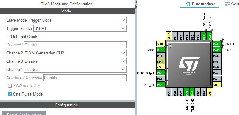Click the SWDIO pin label
The width and height of the screenshot is (239, 115).
click(229, 50)
